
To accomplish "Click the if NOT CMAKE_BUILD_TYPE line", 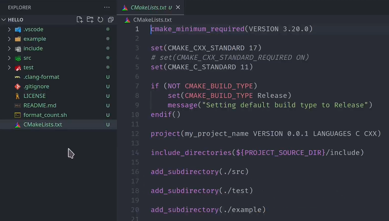I will (x=204, y=86).
